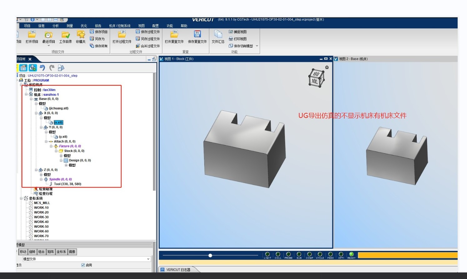Click the view orientation cube showing 前 底
This screenshot has height=279, width=467.
(316, 78)
